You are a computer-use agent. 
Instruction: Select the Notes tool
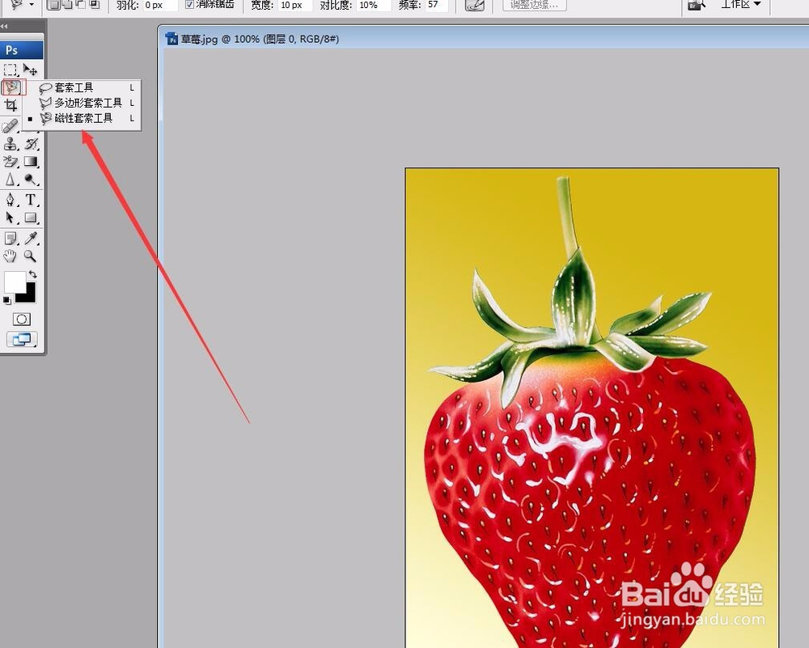tap(11, 238)
